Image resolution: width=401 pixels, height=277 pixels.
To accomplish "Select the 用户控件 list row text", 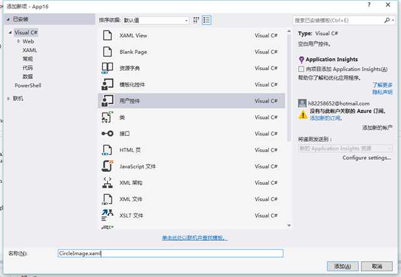I will pos(130,101).
